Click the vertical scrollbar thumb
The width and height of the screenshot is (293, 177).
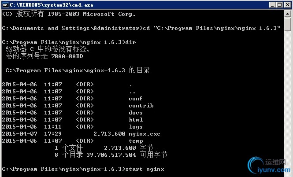coord(288,24)
